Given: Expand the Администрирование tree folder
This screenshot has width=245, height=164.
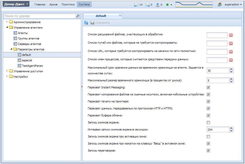Looking at the screenshot, I should [x=7, y=22].
